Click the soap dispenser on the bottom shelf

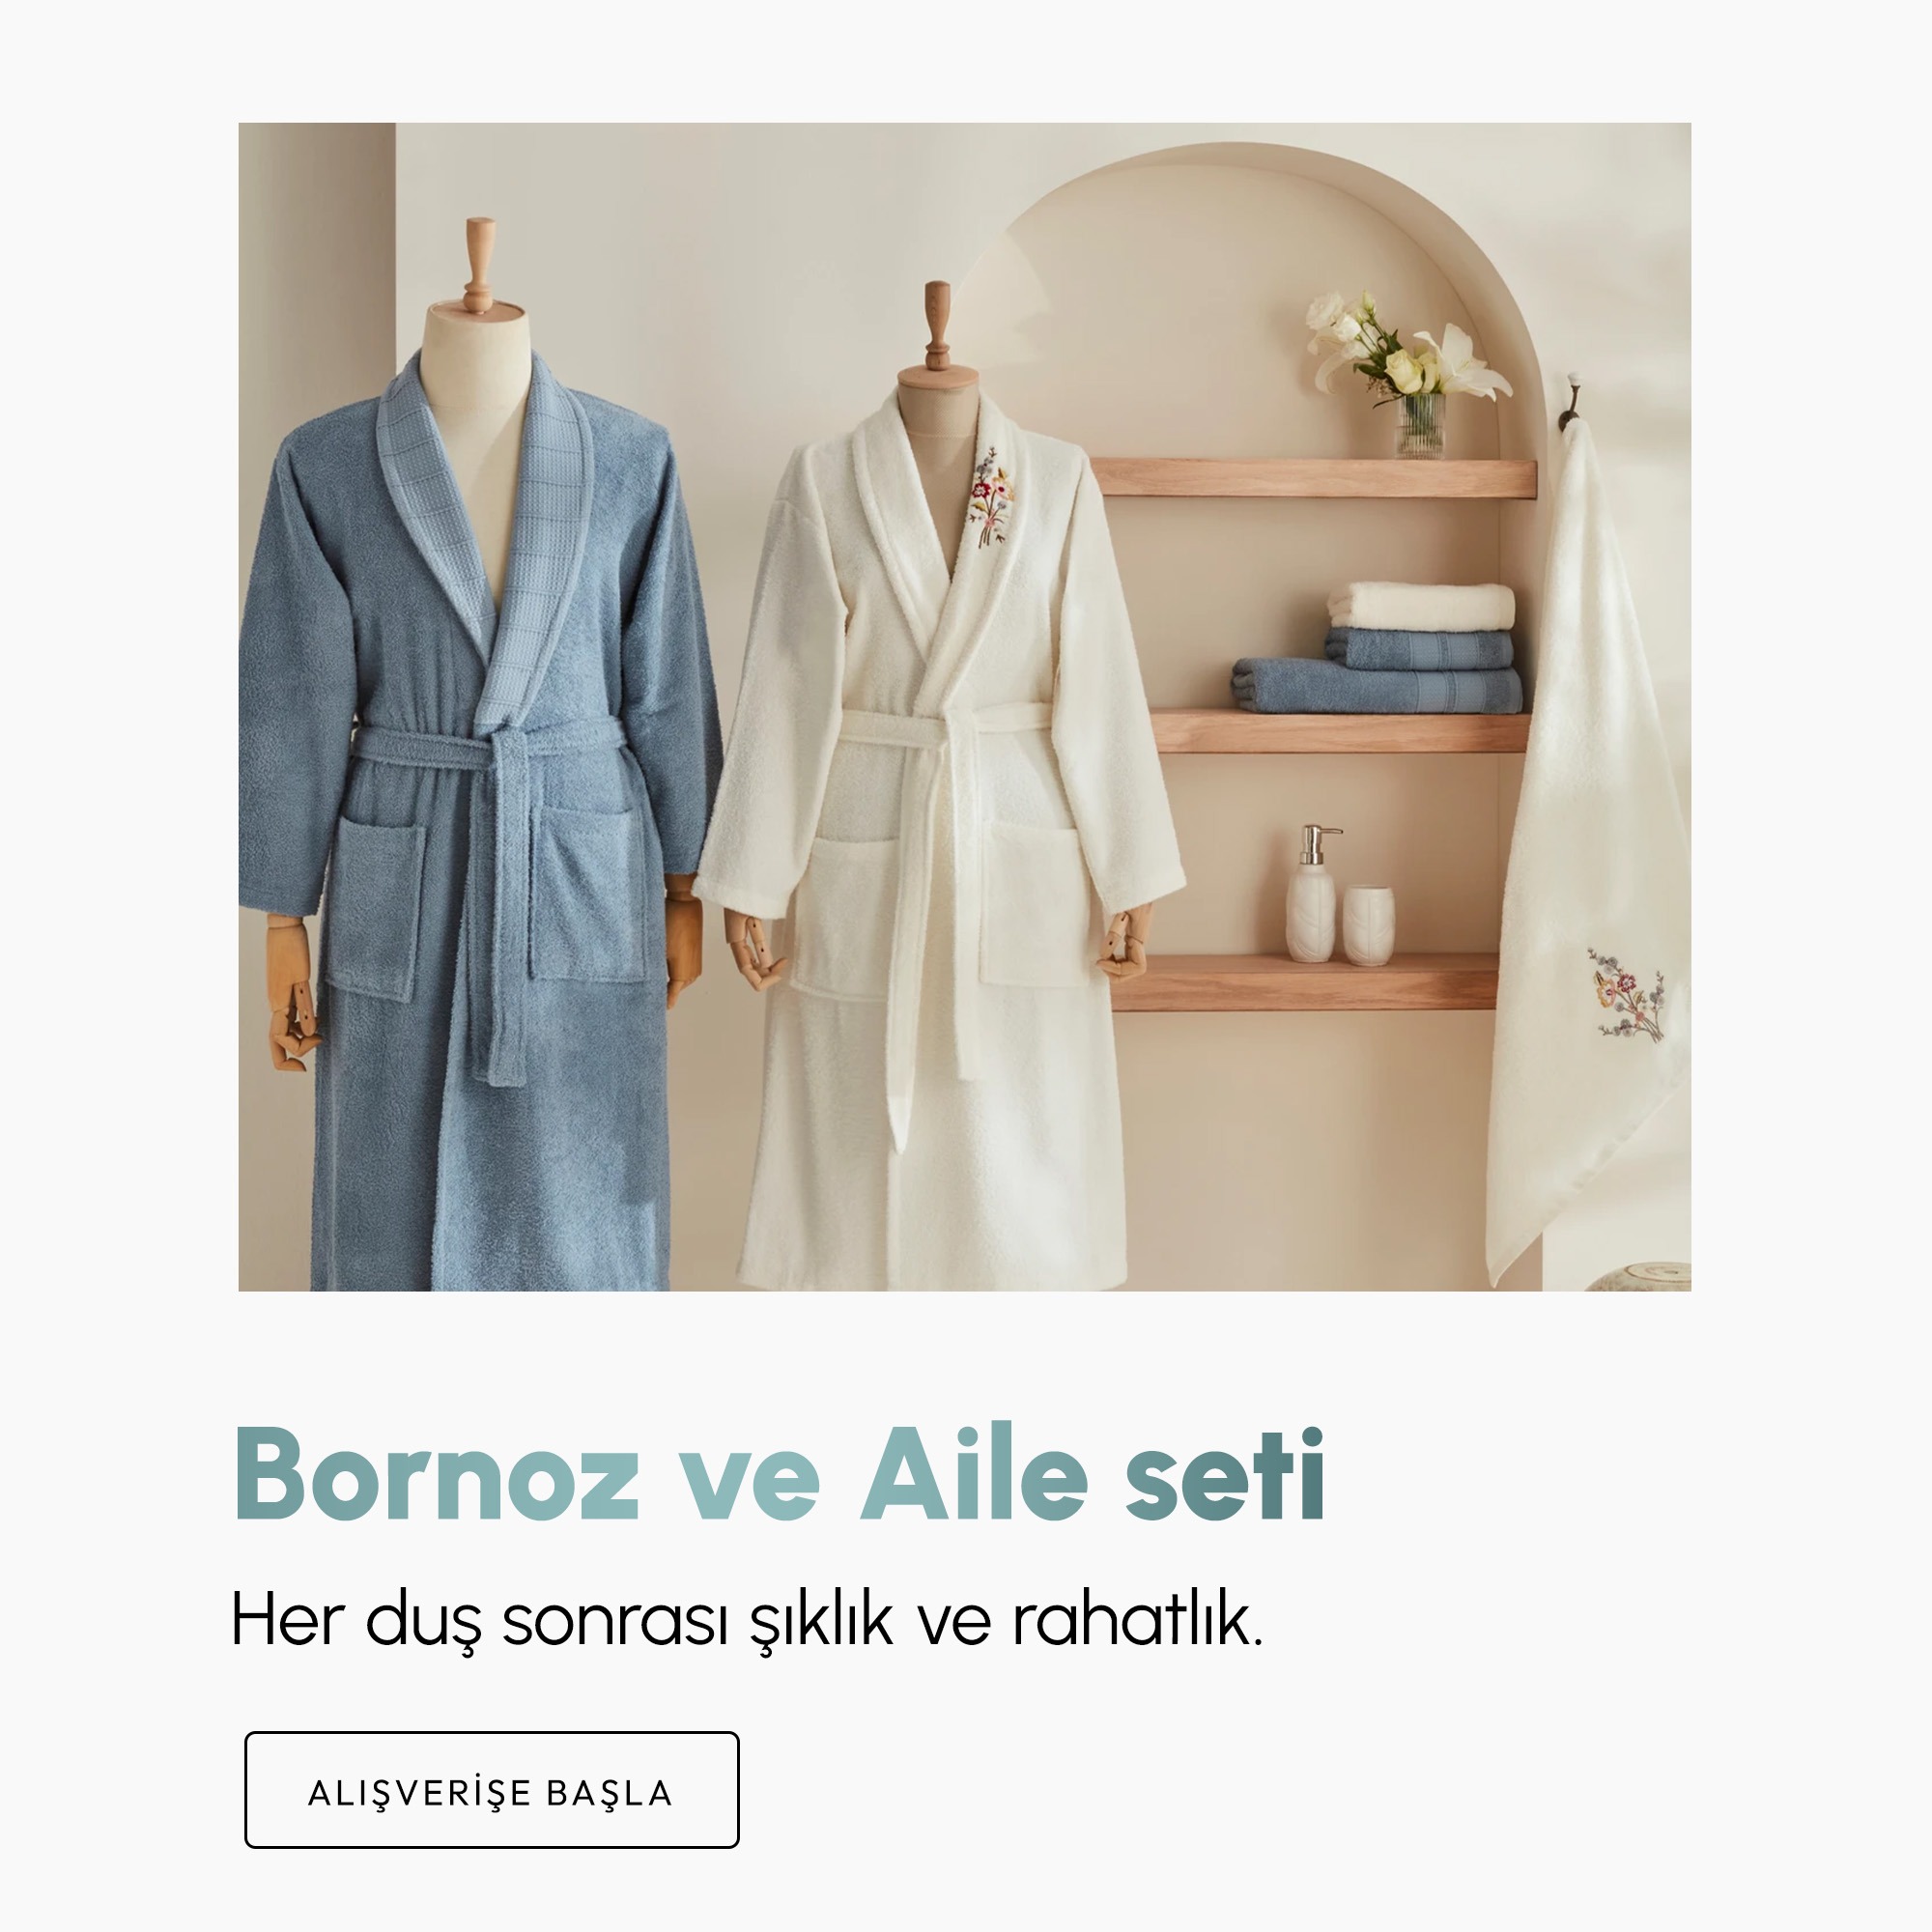1310,895
